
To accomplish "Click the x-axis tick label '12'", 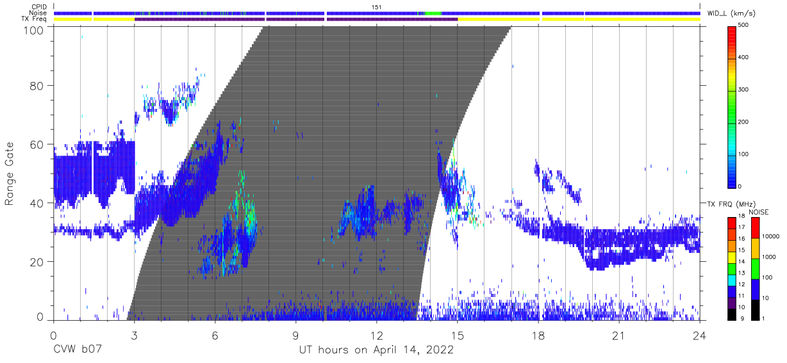I will click(x=376, y=335).
